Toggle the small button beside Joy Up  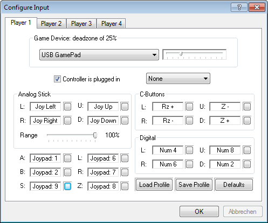(125, 107)
